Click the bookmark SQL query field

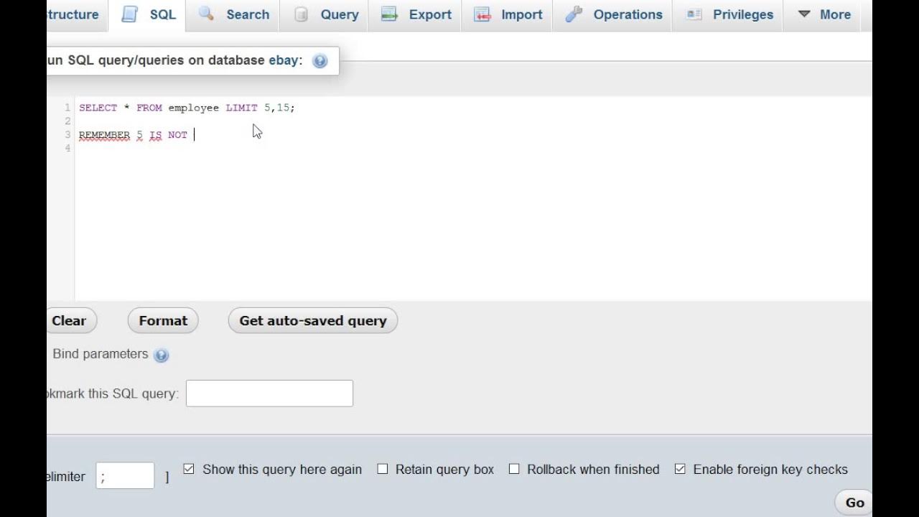269,393
